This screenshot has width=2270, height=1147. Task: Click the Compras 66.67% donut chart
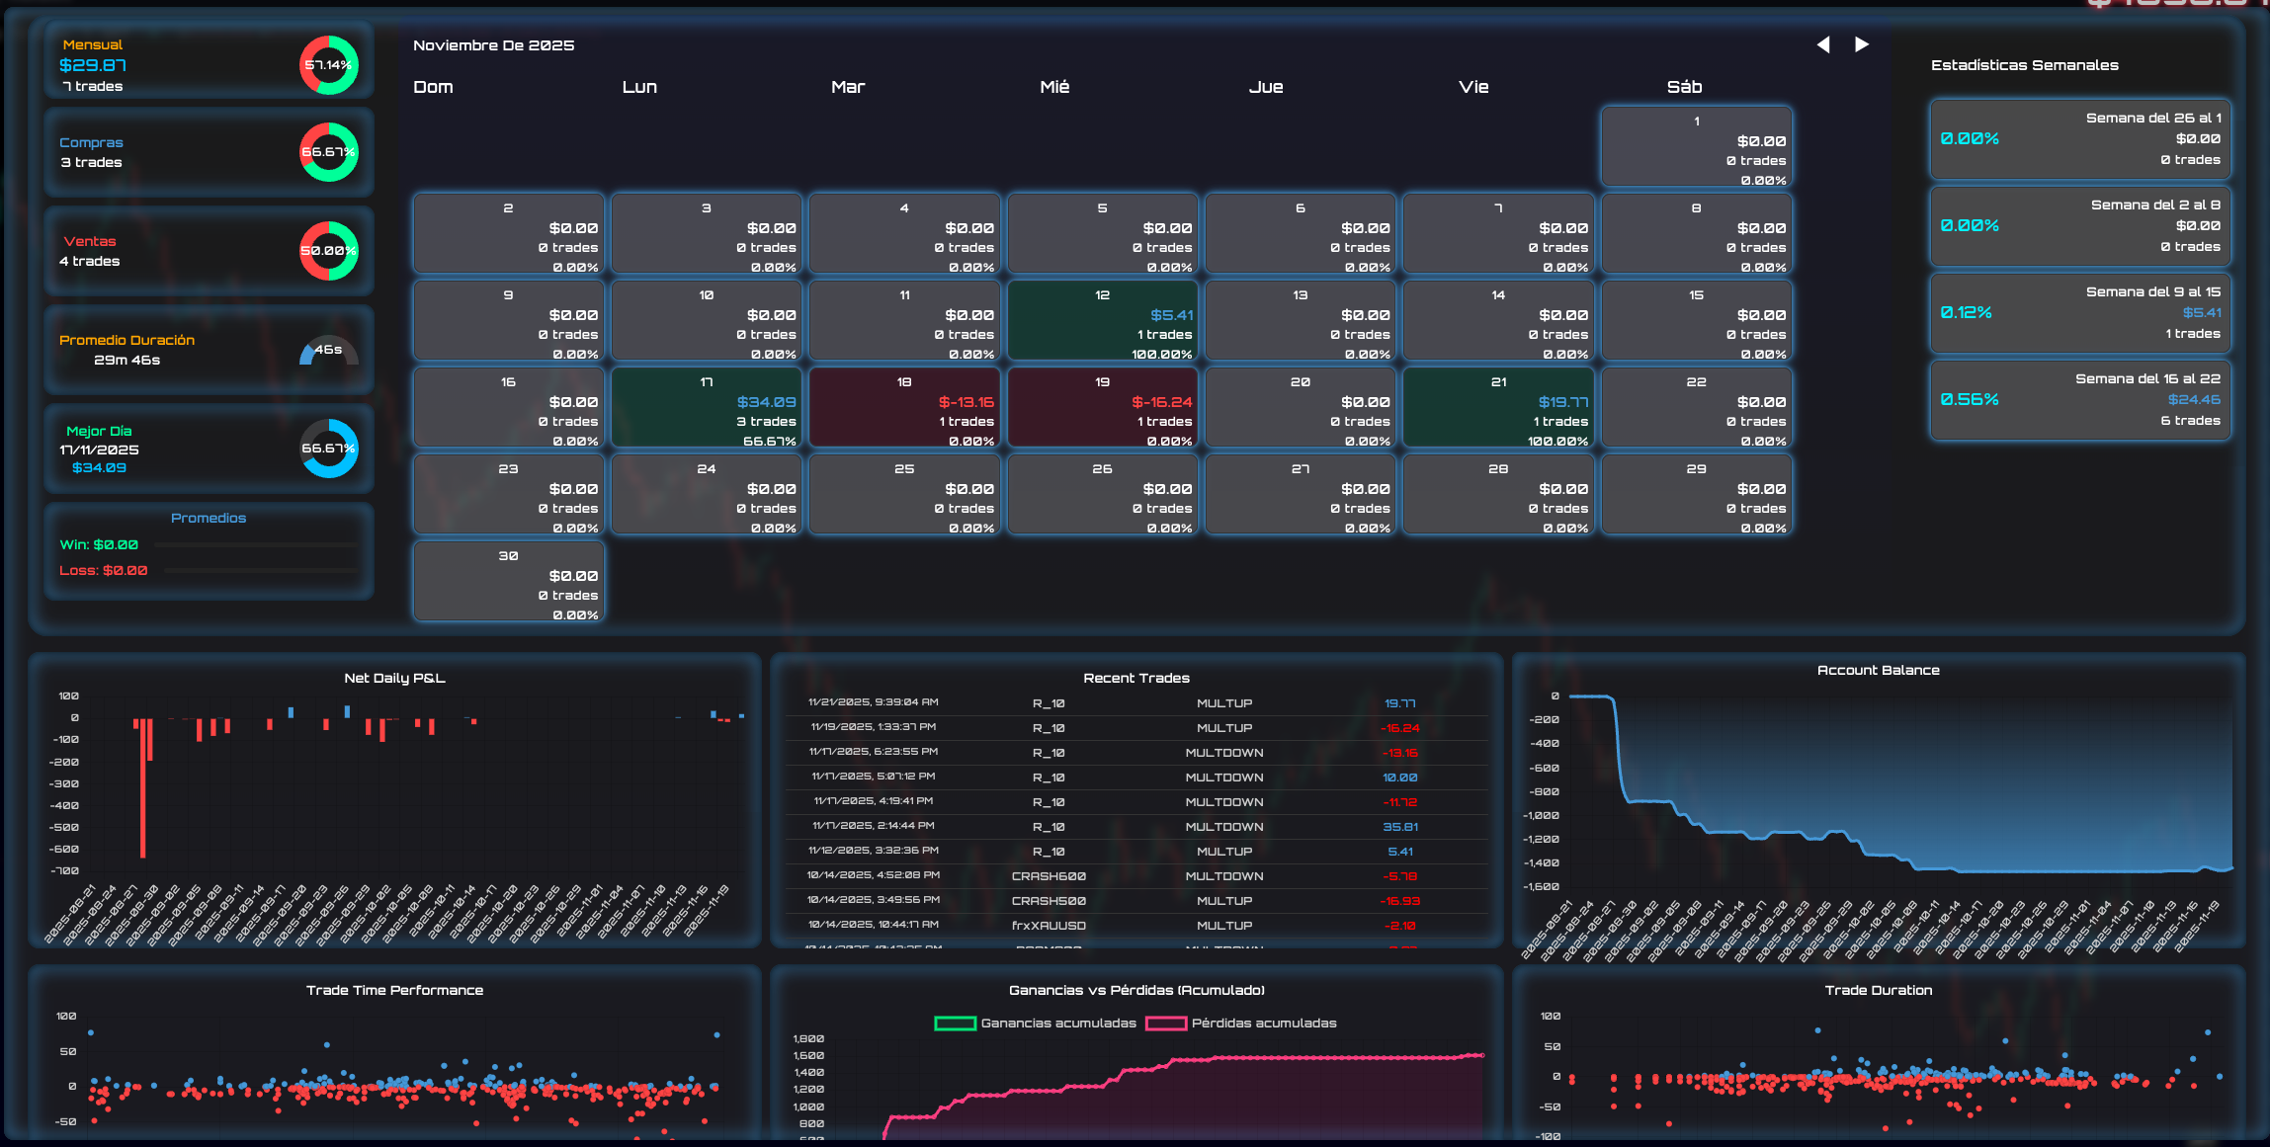329,152
